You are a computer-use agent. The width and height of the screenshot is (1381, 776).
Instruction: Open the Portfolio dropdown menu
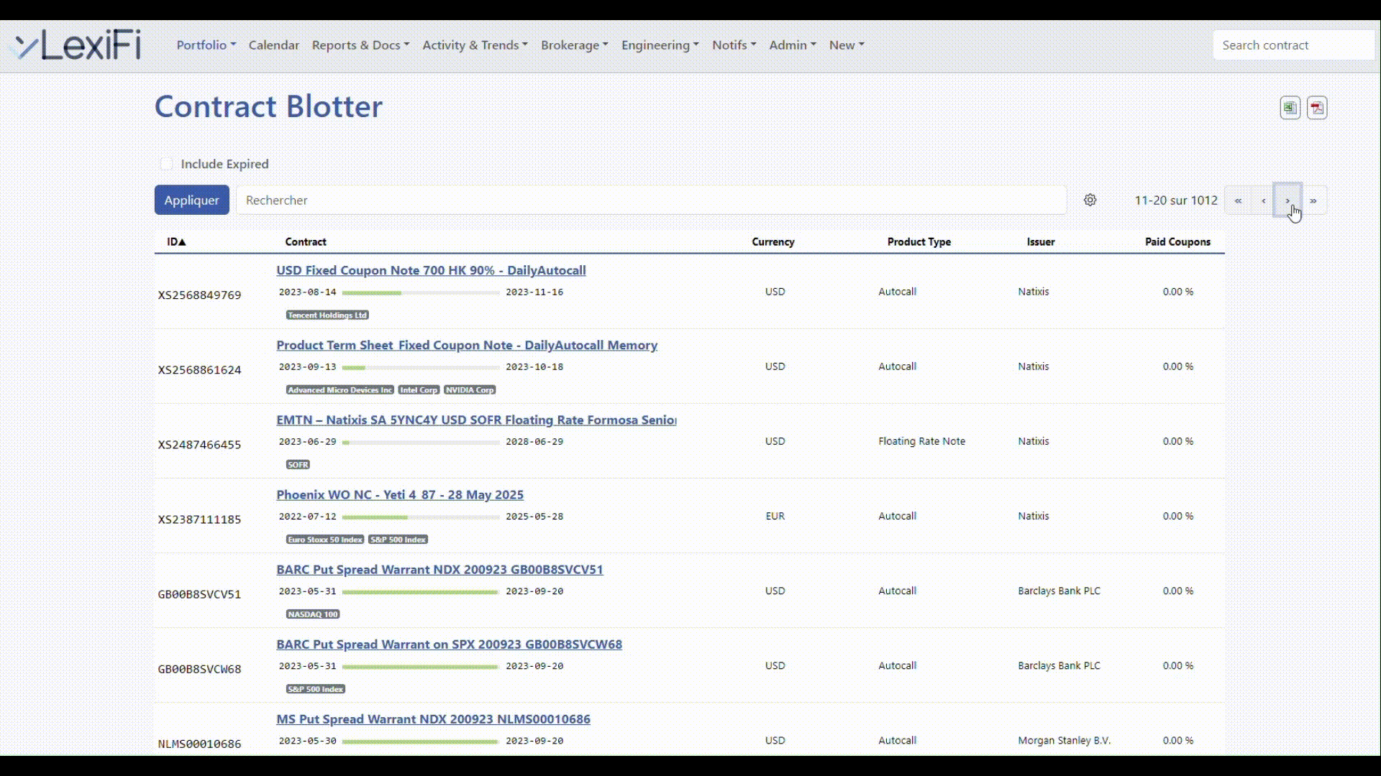pos(206,45)
